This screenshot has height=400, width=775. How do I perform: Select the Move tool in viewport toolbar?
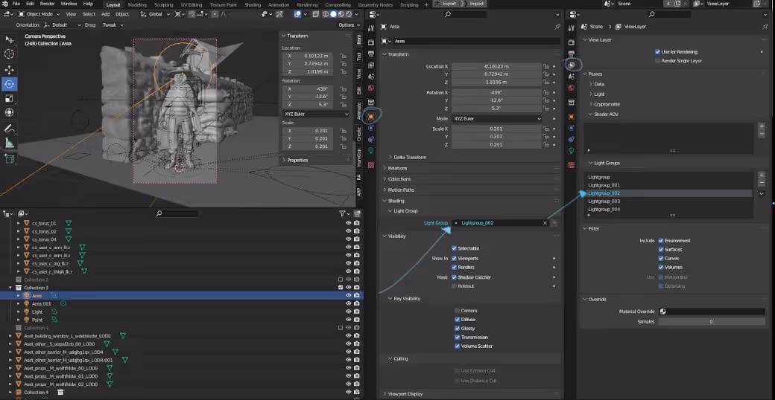[10, 70]
